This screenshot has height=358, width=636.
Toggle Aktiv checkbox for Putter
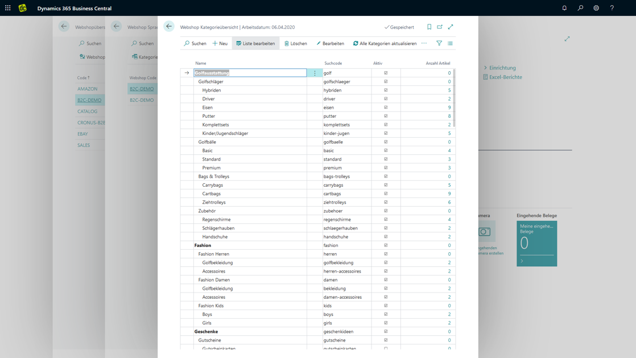click(386, 116)
